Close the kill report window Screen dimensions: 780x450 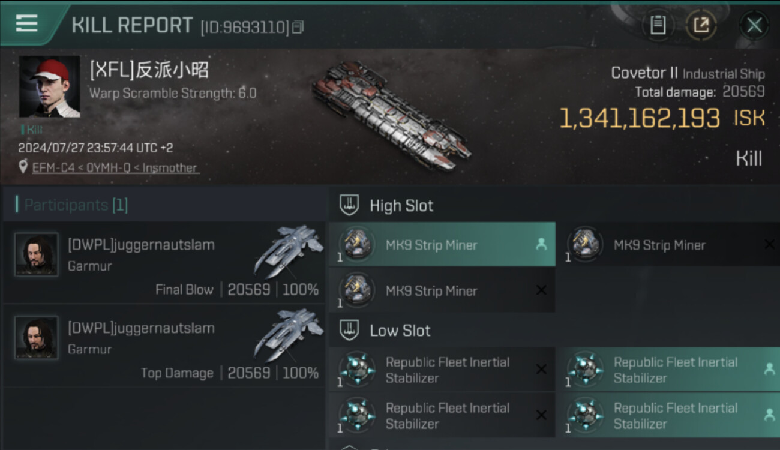[x=754, y=25]
